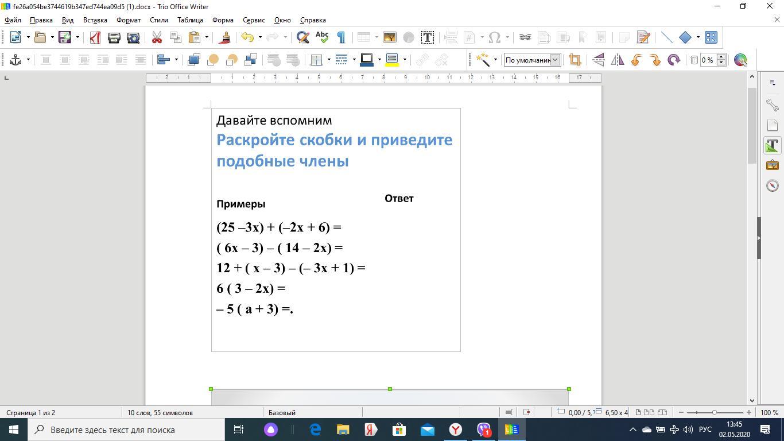Select book view layout
Screen dimensions: 784x441
point(662,412)
